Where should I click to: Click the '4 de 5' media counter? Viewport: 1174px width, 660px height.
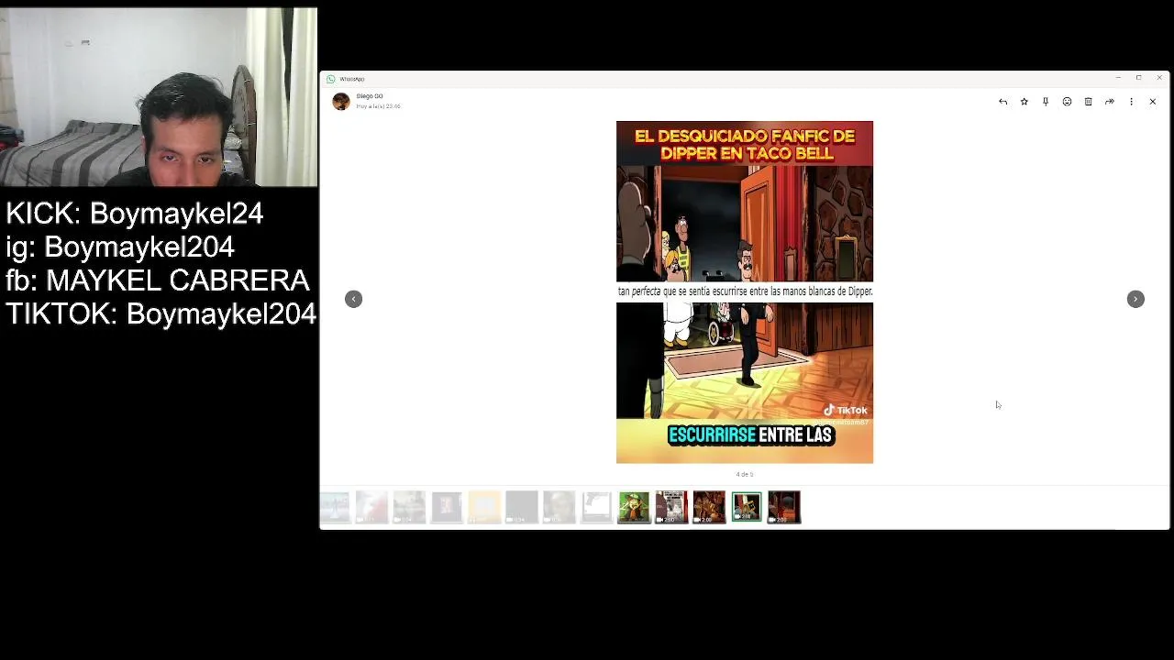pyautogui.click(x=745, y=475)
